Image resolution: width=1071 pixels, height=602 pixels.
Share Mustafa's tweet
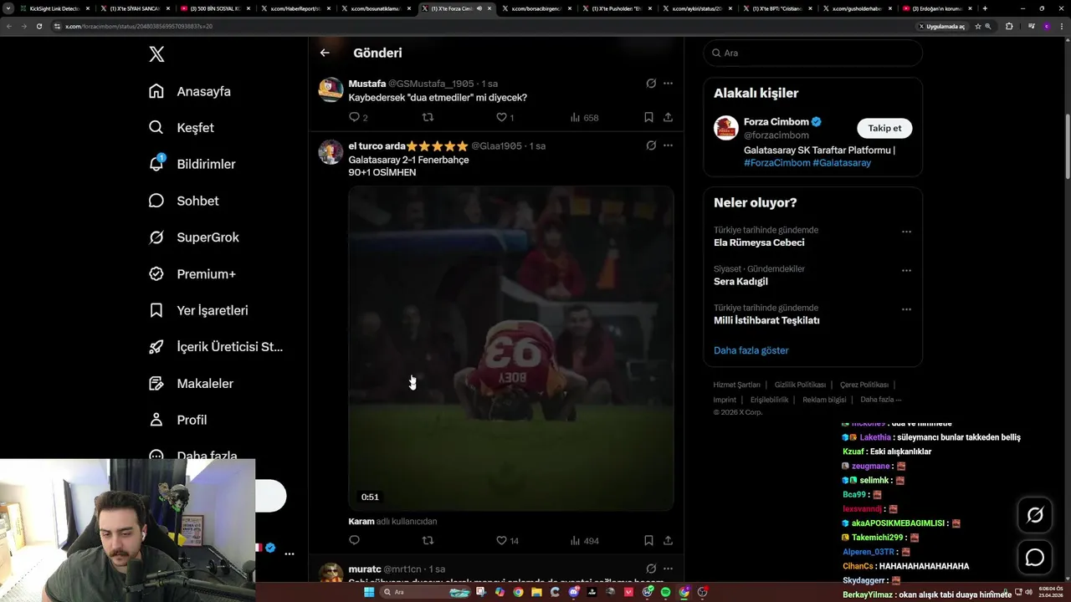tap(668, 118)
